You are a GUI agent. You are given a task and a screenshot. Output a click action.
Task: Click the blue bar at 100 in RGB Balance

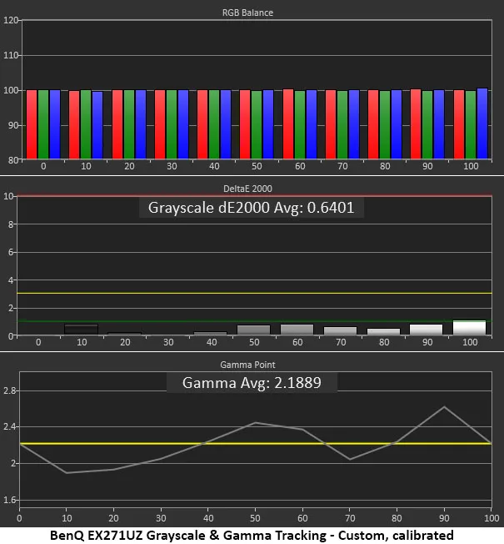(482, 123)
